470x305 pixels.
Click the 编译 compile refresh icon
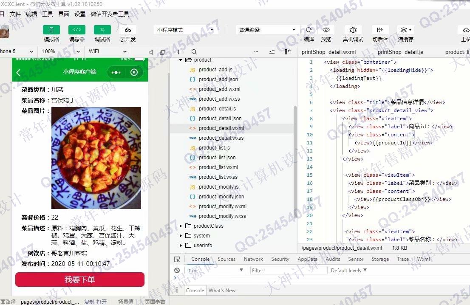(x=309, y=30)
